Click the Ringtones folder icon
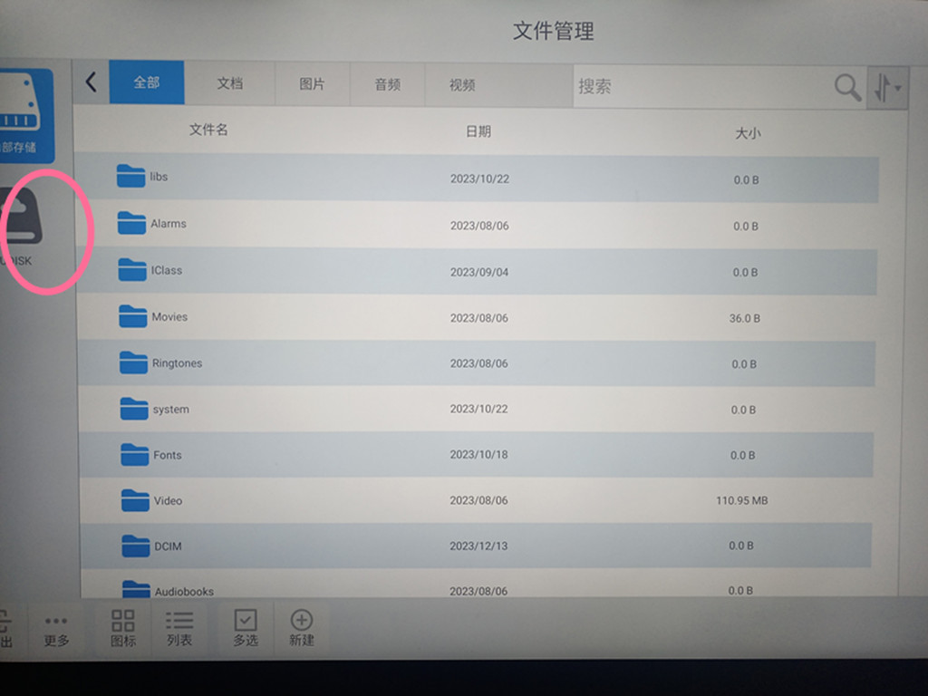The image size is (928, 696). 133,362
